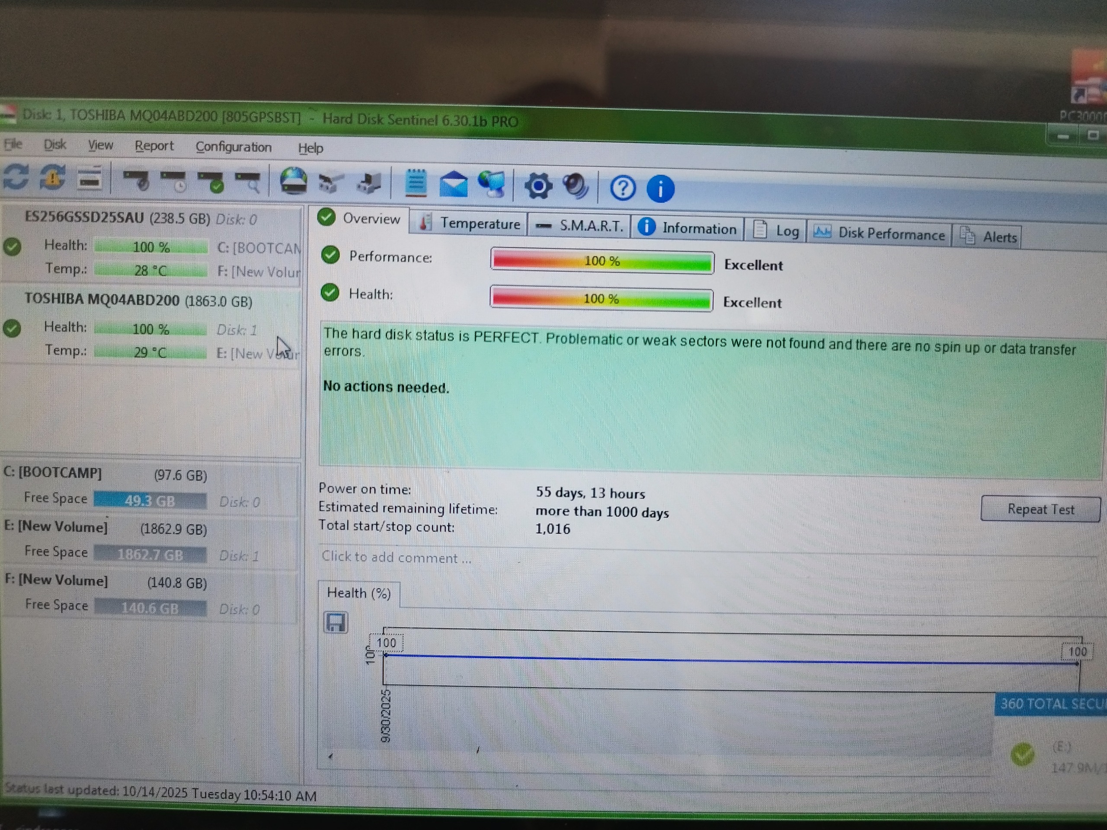The width and height of the screenshot is (1107, 830).
Task: Open the Disk Performance tab
Action: click(x=880, y=233)
